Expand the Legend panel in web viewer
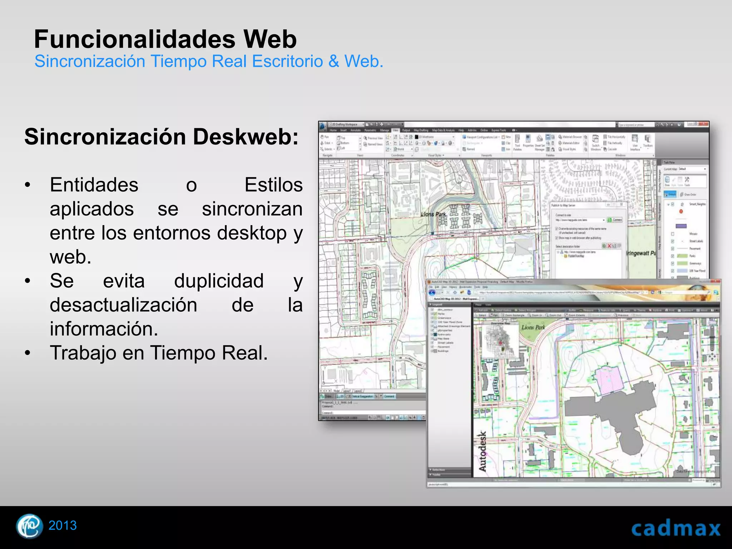 pyautogui.click(x=450, y=305)
